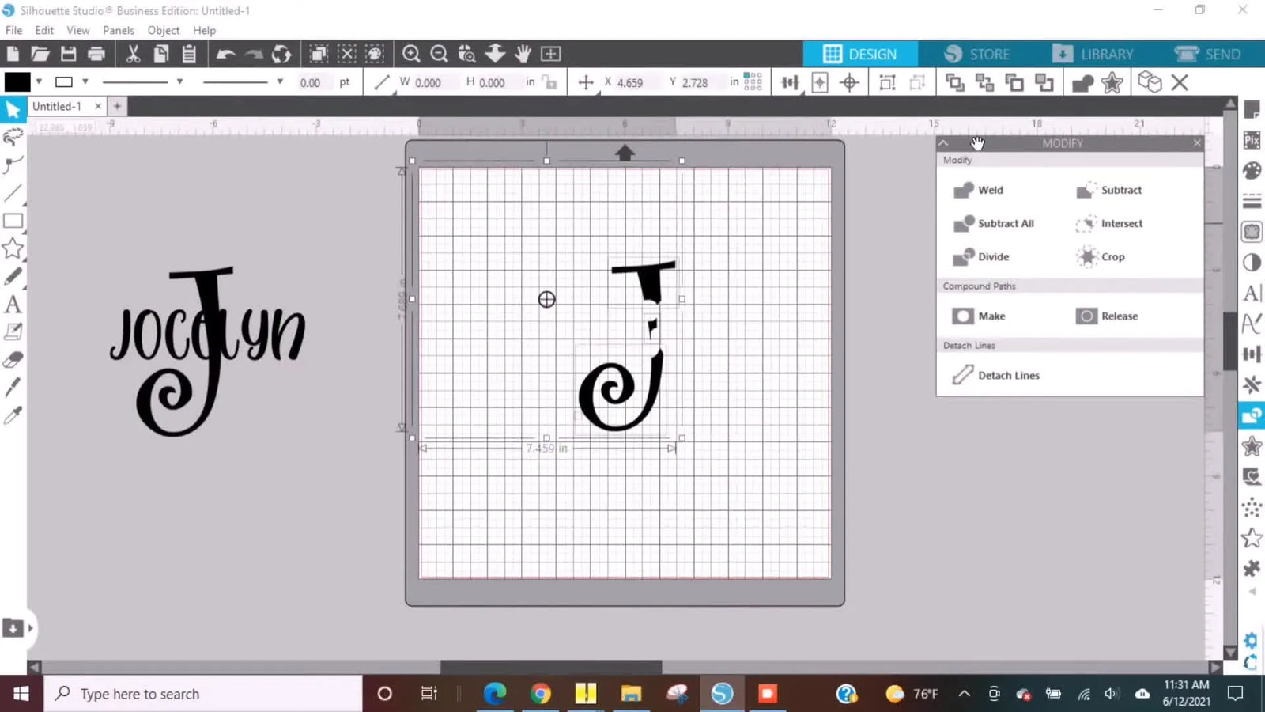
Task: Open Google Chrome from taskbar
Action: pyautogui.click(x=541, y=694)
